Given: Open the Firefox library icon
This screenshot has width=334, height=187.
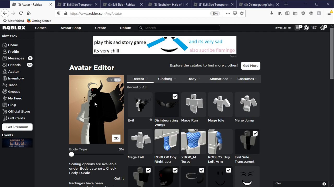Looking at the screenshot, I should tap(279, 13).
